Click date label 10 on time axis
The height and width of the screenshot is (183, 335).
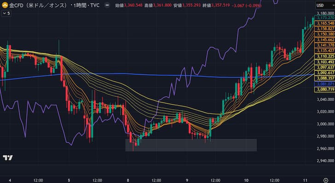coord(246,180)
